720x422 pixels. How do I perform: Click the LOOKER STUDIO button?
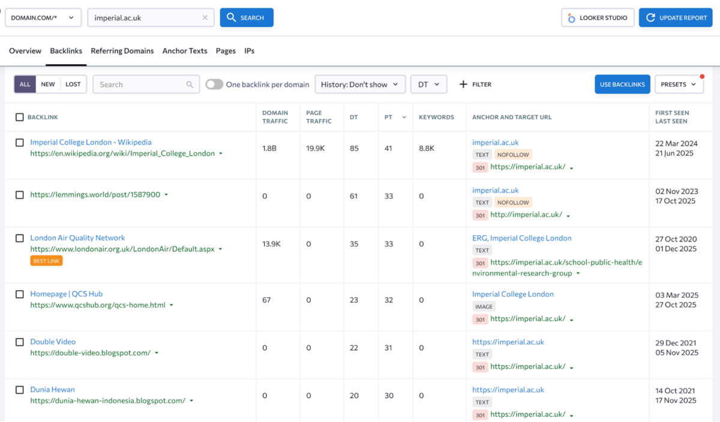tap(598, 17)
